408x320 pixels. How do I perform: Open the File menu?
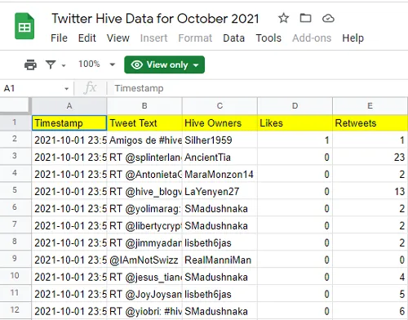(x=59, y=38)
